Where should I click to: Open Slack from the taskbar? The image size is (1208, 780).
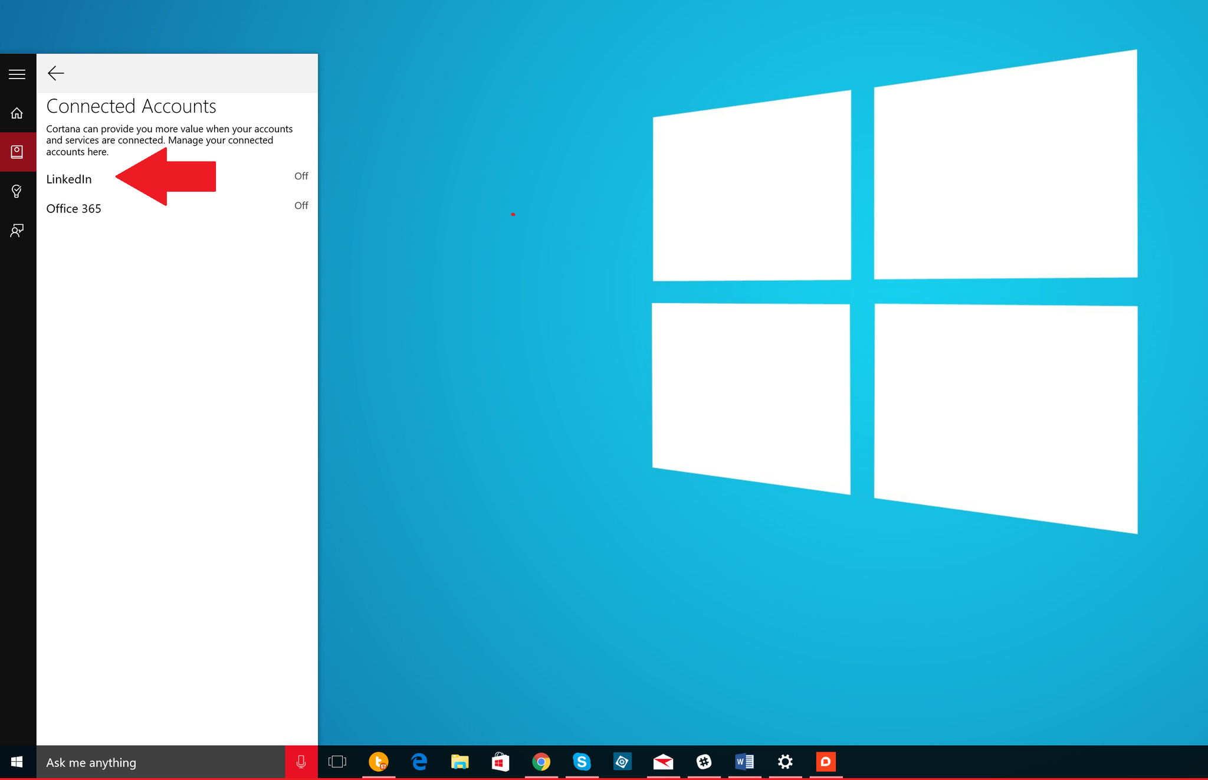coord(704,762)
